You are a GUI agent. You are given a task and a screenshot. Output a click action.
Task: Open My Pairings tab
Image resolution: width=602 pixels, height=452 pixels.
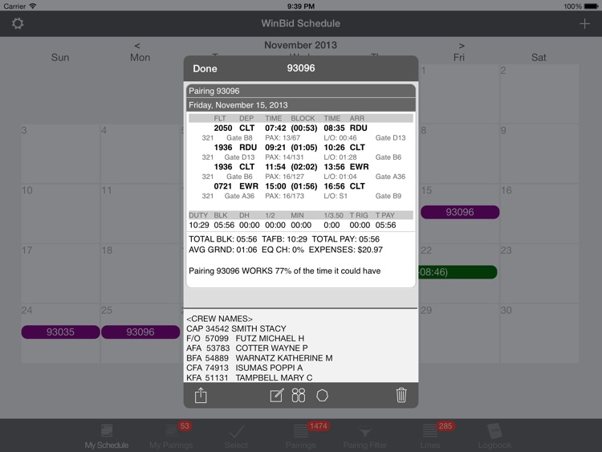[171, 436]
